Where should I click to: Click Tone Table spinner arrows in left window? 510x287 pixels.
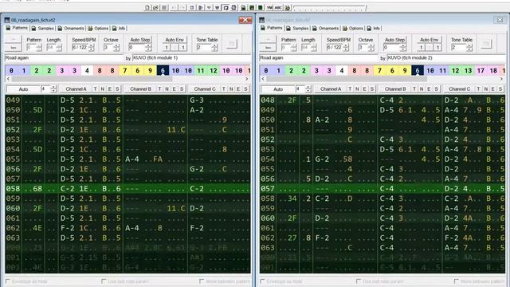point(214,48)
